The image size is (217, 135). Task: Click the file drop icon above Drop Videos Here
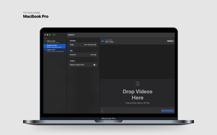(x=138, y=83)
